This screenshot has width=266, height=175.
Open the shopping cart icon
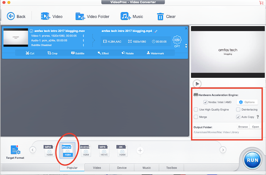coord(261,2)
